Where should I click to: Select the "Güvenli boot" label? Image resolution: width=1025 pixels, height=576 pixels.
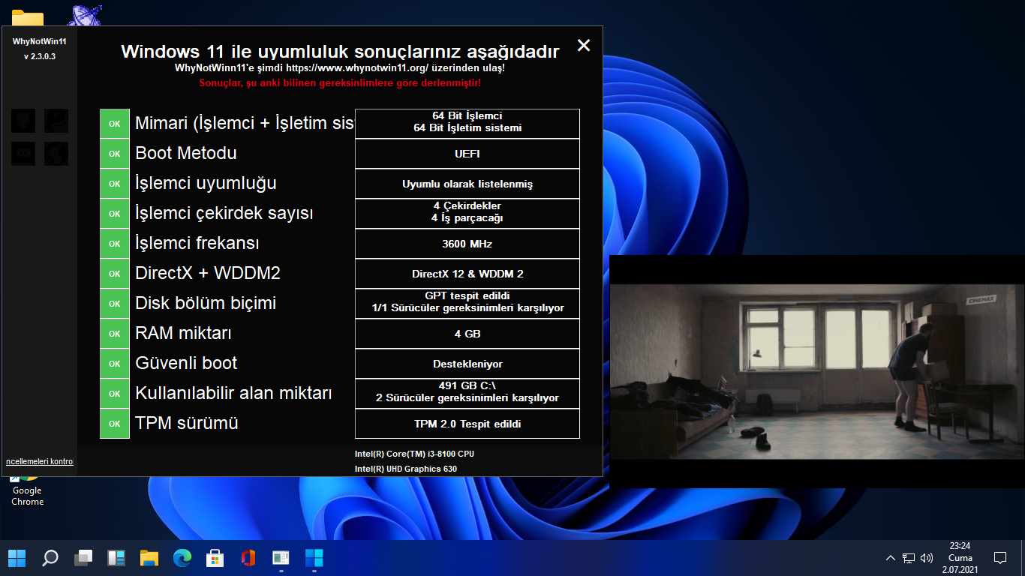(x=186, y=363)
